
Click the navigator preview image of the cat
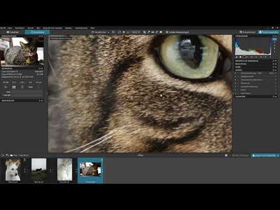[x=22, y=51]
